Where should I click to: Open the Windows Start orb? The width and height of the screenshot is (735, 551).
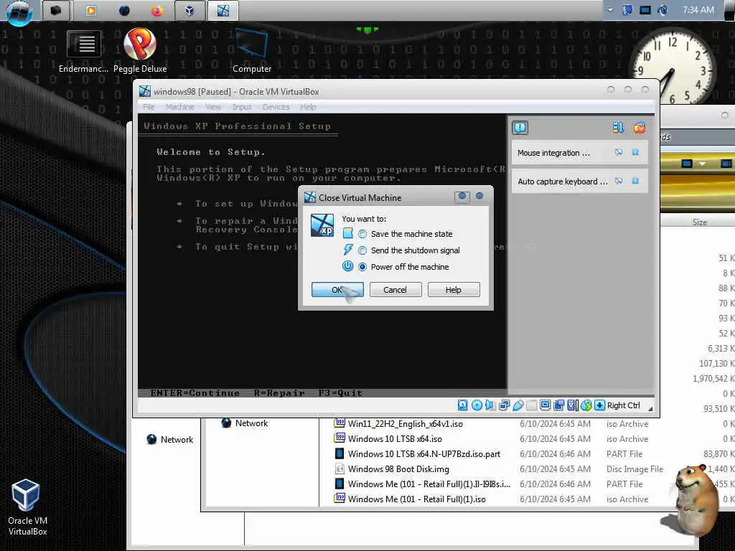[19, 11]
